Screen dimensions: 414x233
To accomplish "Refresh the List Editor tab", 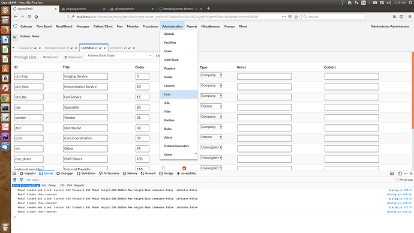I will point(97,48).
